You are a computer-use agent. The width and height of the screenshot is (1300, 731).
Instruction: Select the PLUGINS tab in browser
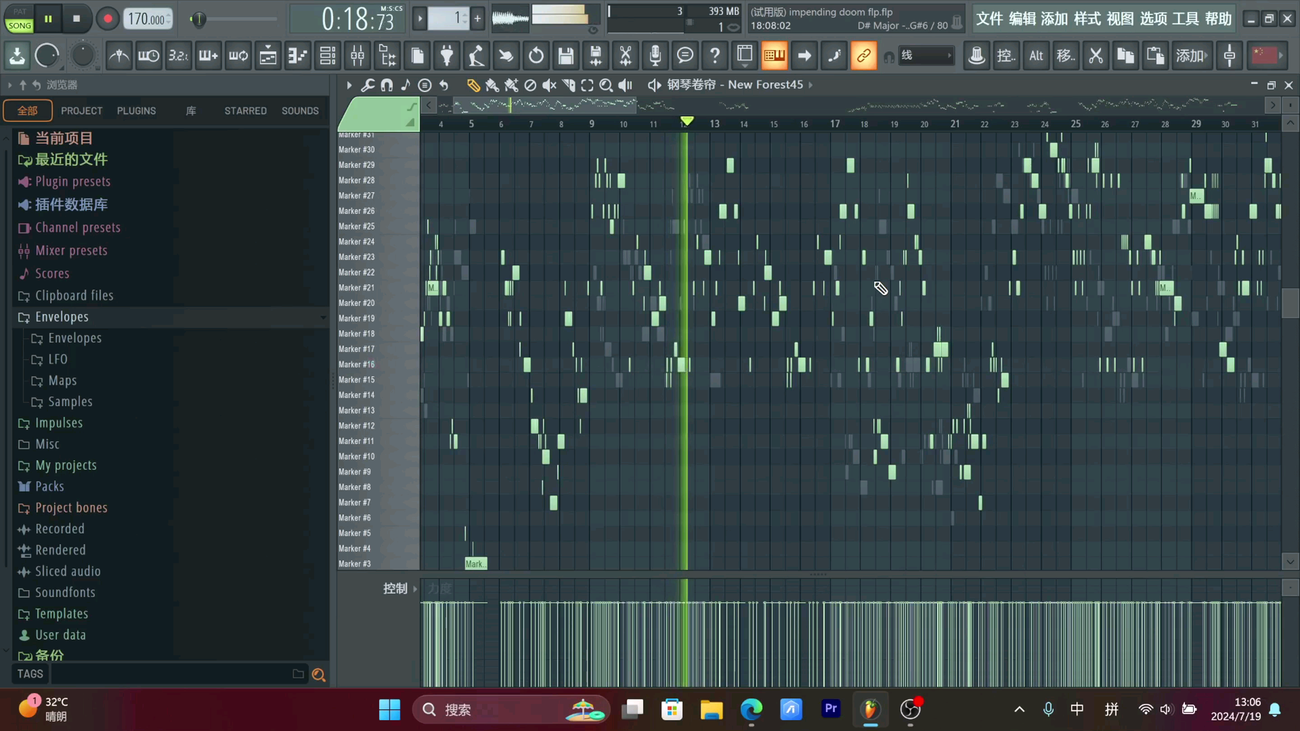click(x=136, y=110)
